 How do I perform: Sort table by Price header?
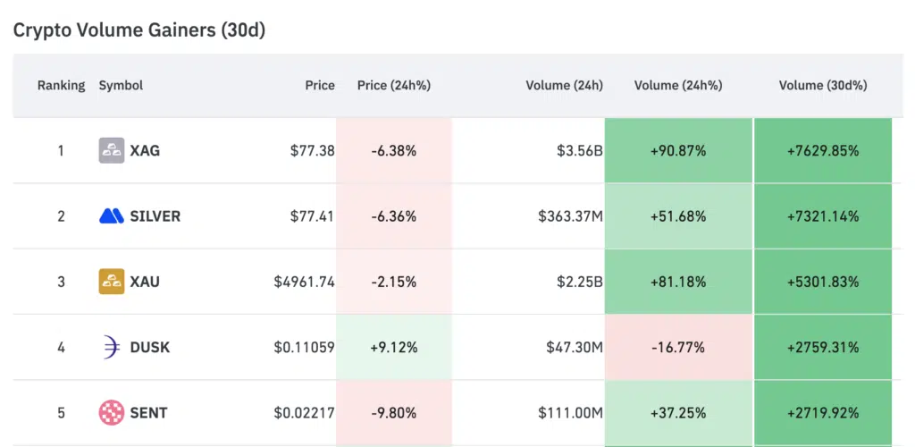320,86
